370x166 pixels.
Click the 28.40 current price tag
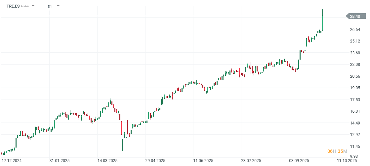(355, 16)
